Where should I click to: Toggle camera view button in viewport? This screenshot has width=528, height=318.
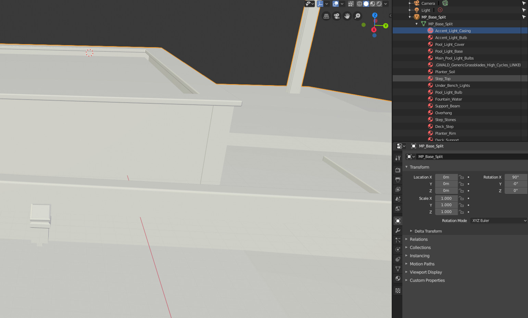click(x=337, y=16)
